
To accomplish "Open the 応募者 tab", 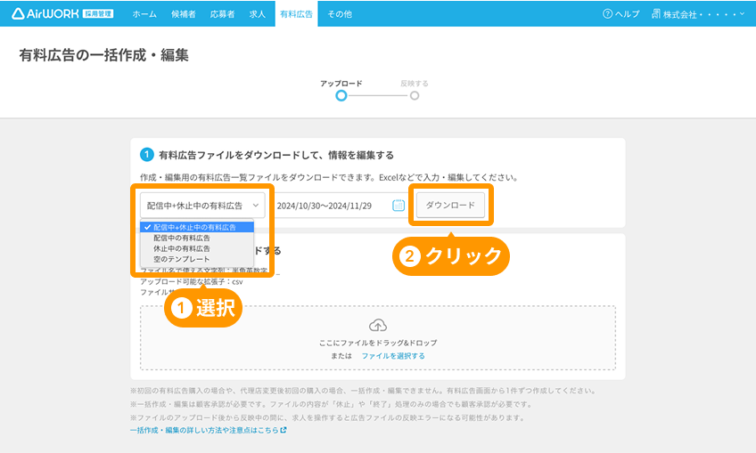I will click(222, 14).
